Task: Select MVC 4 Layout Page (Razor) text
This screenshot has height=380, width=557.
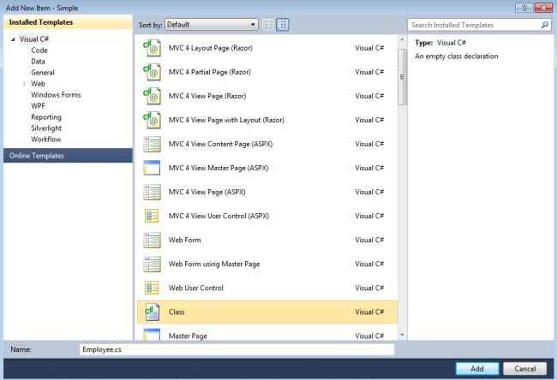Action: 211,48
